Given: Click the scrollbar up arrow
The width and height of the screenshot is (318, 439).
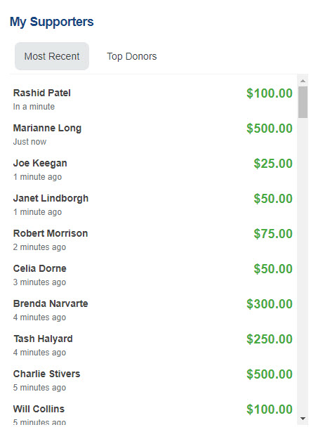Looking at the screenshot, I should point(303,81).
